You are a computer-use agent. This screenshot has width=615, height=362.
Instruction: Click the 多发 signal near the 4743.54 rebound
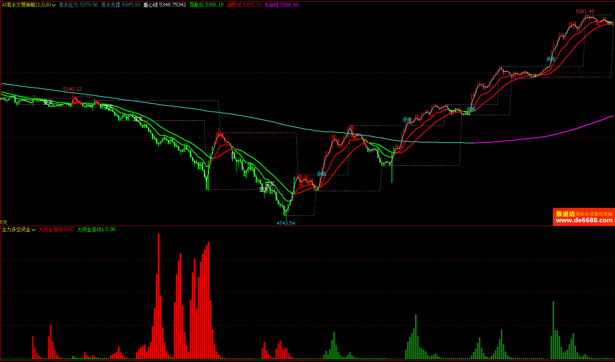tap(321, 174)
